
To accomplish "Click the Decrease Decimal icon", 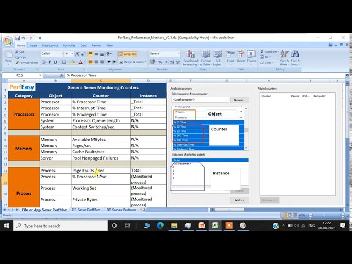I will click(178, 62).
